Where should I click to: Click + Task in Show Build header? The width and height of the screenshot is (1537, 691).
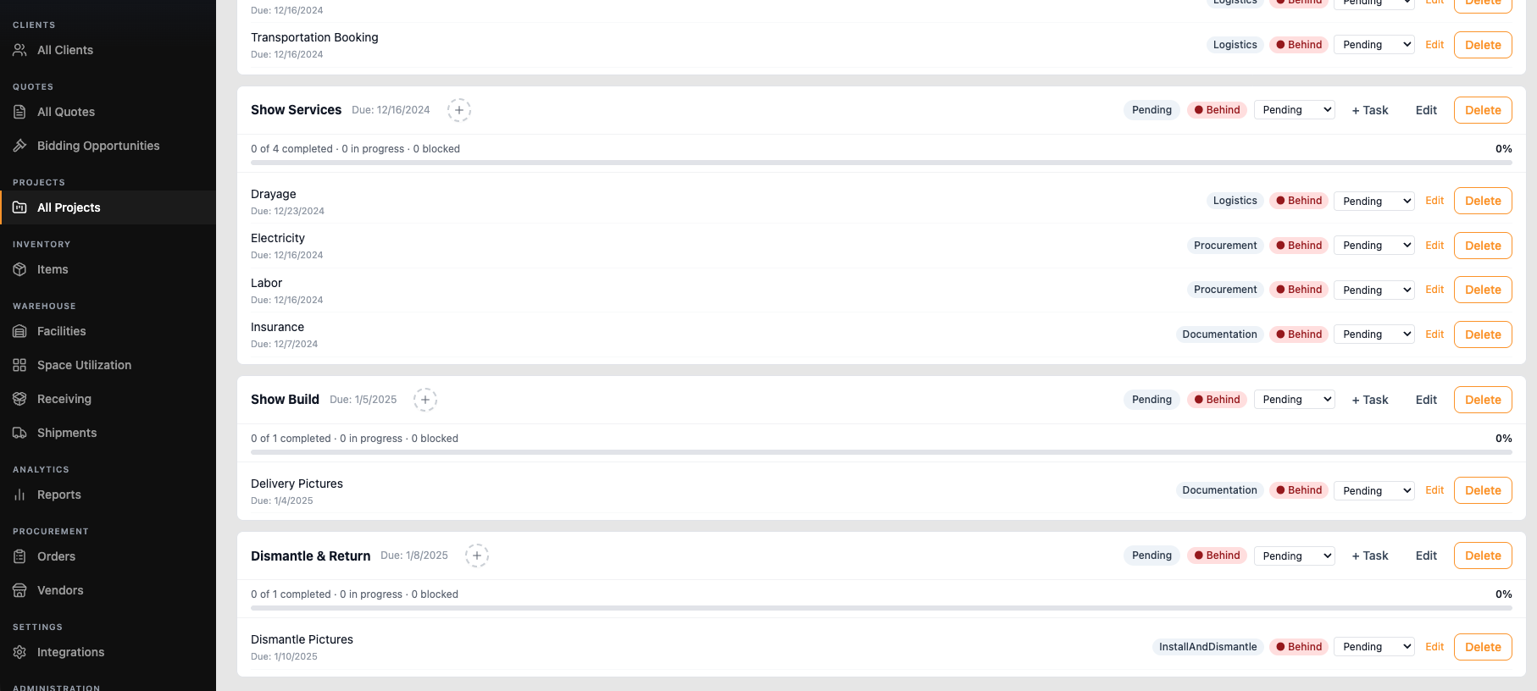point(1370,400)
